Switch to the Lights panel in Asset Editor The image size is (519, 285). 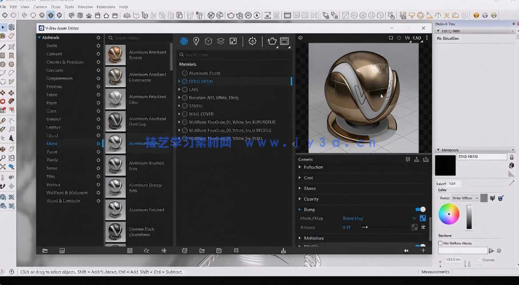click(196, 41)
